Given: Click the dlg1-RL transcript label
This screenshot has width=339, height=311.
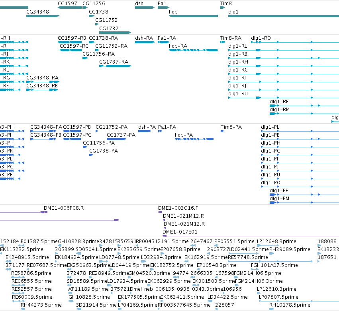Looking at the screenshot, I should [237, 46].
